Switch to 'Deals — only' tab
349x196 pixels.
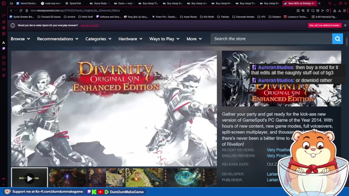[x=124, y=4]
